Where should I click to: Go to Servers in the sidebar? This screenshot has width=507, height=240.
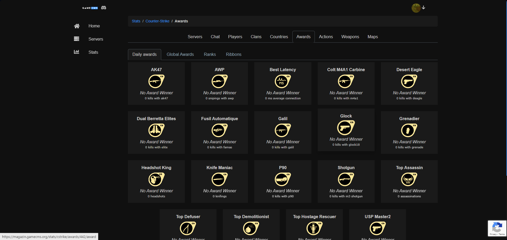96,39
